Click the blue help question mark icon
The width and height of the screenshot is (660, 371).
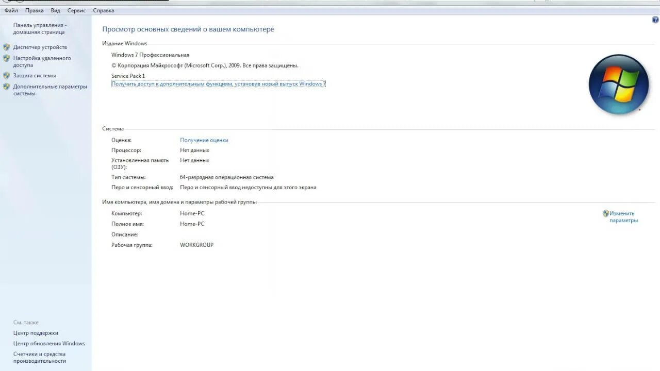[x=655, y=20]
